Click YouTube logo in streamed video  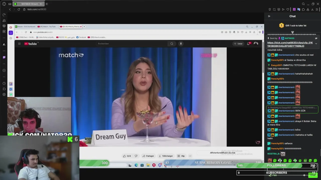31,44
